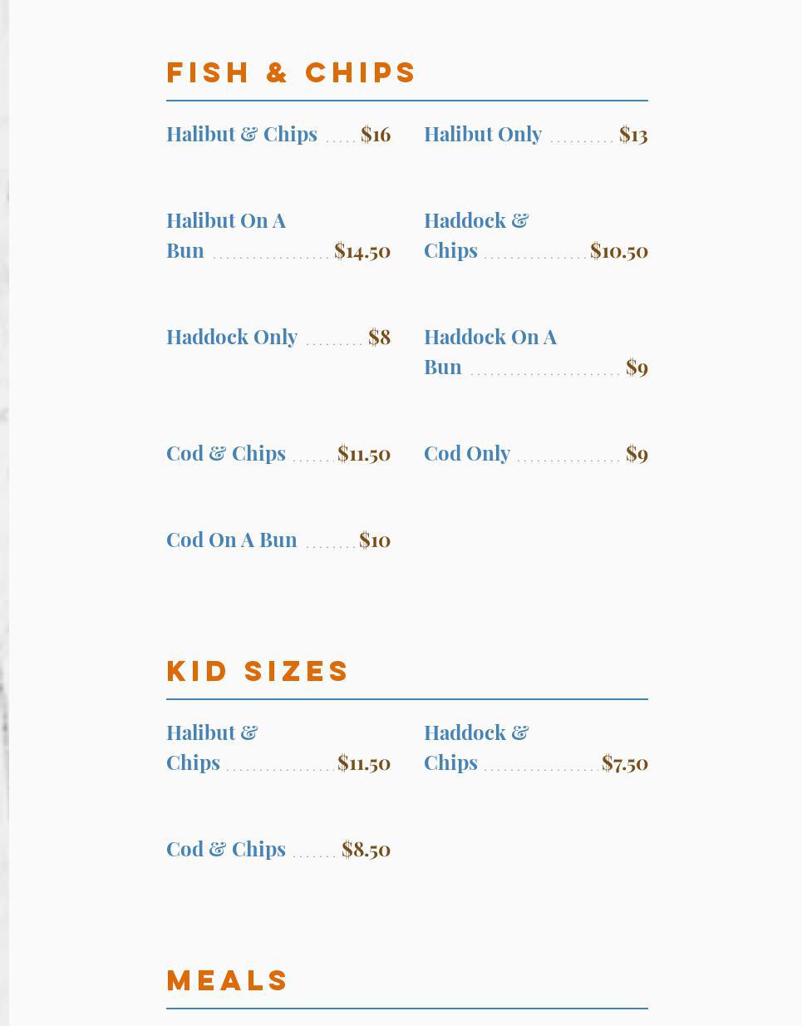
Task: Click the $7.50 price
Action: point(625,762)
